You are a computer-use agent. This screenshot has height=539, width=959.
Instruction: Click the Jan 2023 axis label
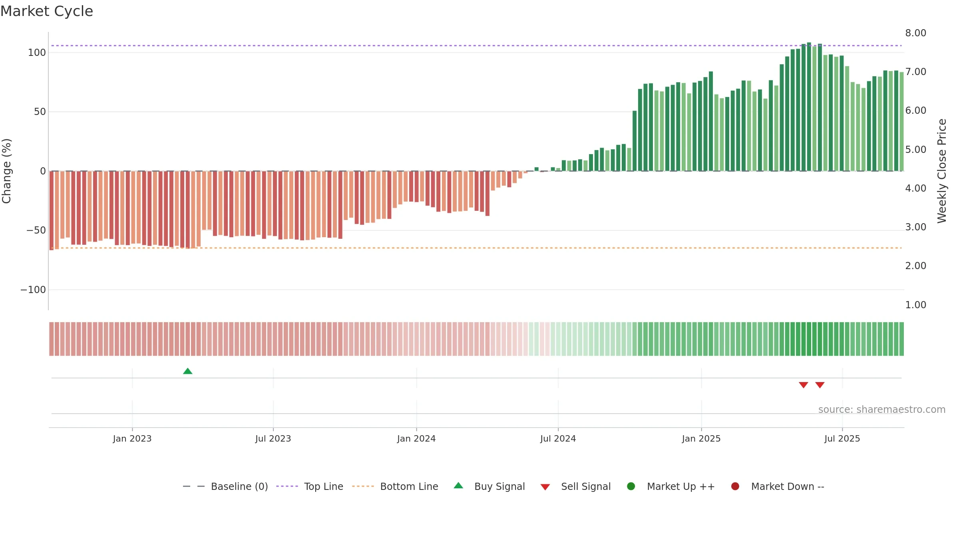132,439
